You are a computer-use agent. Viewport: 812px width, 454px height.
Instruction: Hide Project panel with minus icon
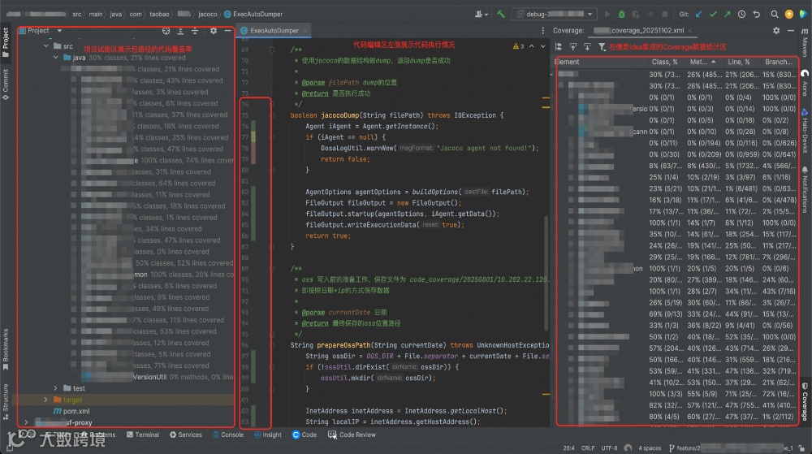tap(227, 31)
